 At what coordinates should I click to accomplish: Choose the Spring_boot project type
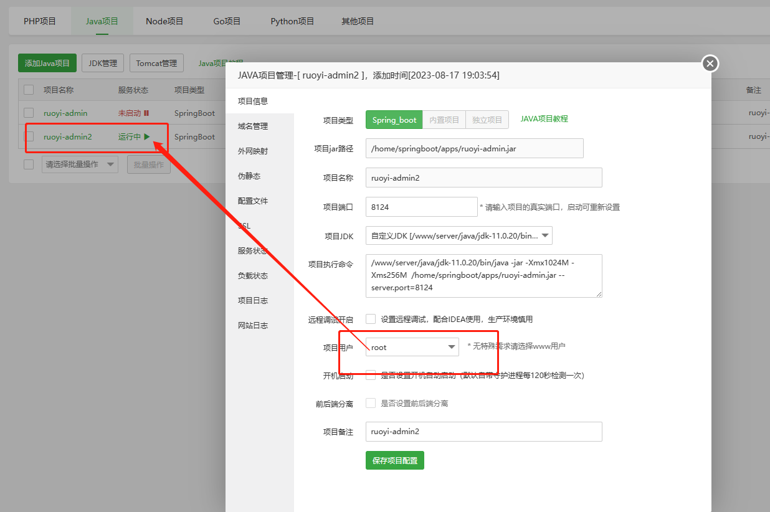tap(394, 120)
